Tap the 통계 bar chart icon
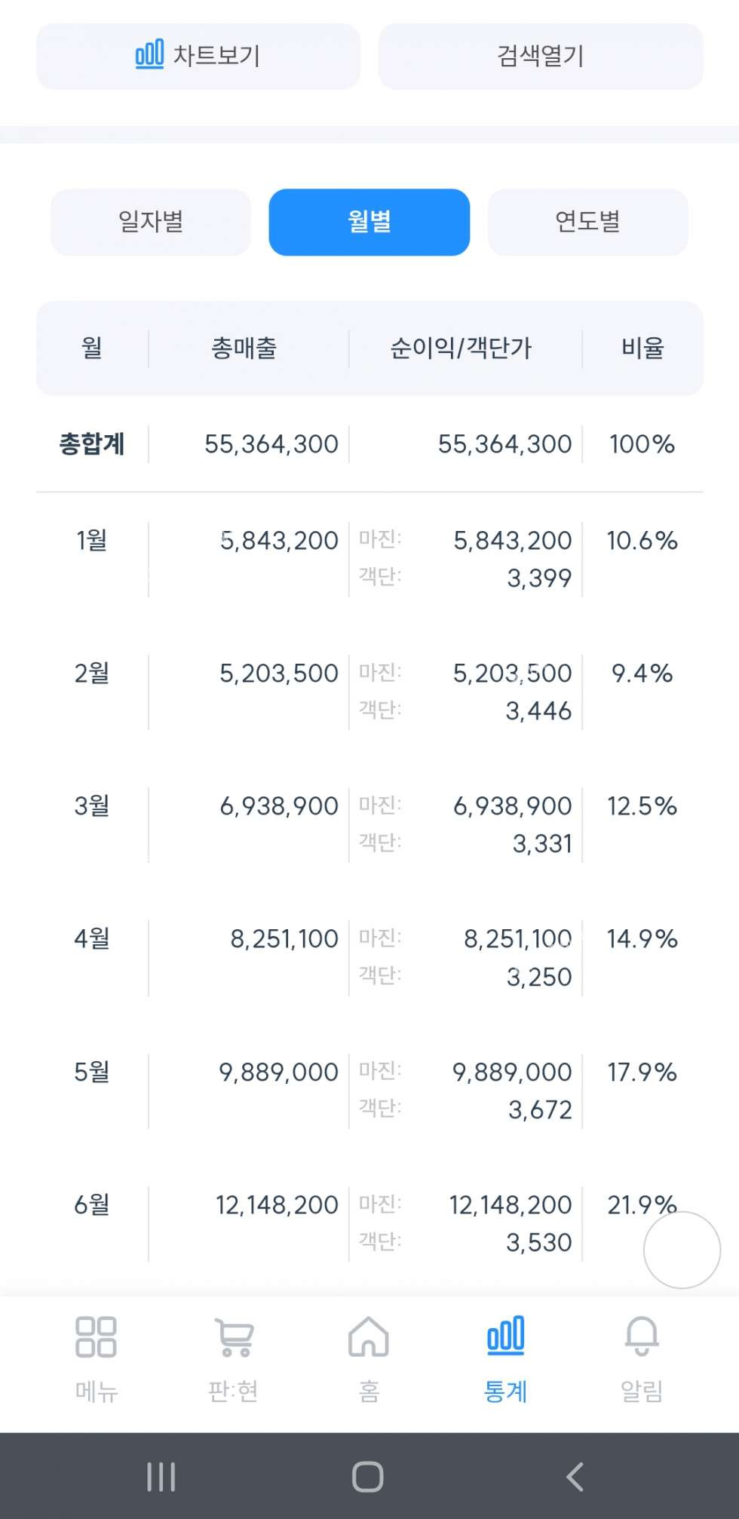Viewport: 739px width, 1519px height. click(x=505, y=1337)
